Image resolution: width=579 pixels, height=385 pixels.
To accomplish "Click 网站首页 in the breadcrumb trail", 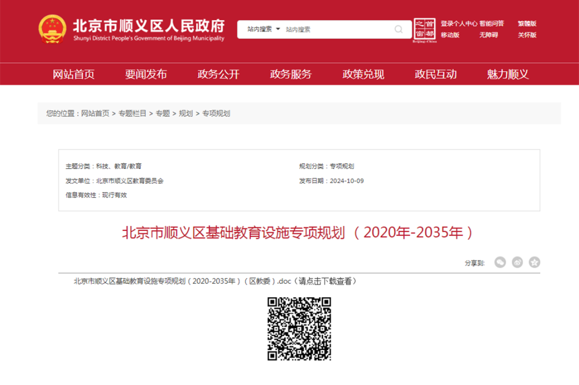I will [x=95, y=114].
